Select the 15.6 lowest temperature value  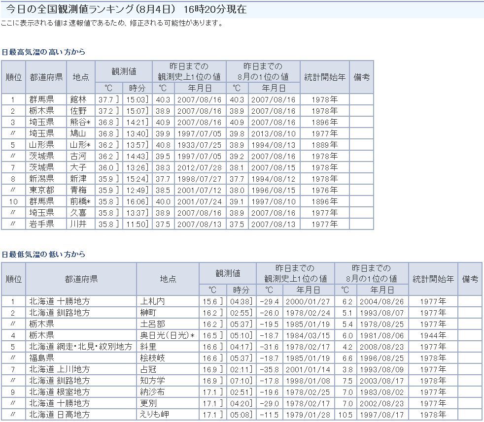tap(210, 301)
